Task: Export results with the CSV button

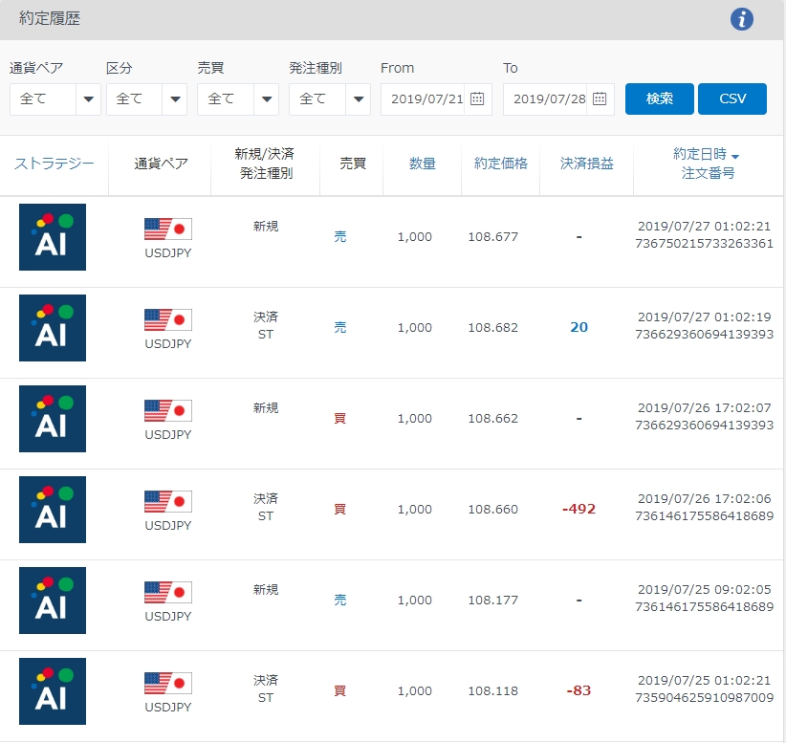Action: [731, 98]
